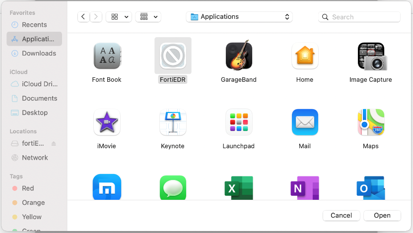
Task: Click the Home name label
Action: (x=305, y=80)
